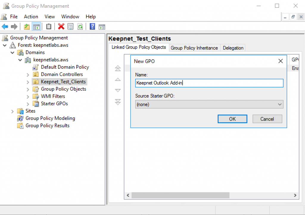305x215 pixels.
Task: Click the red X Delete toolbar icon
Action: click(x=61, y=27)
